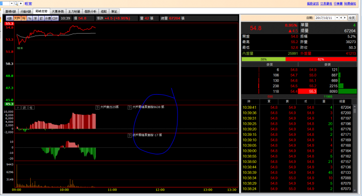Select the 10:38:50 trade tick row

click(297, 162)
